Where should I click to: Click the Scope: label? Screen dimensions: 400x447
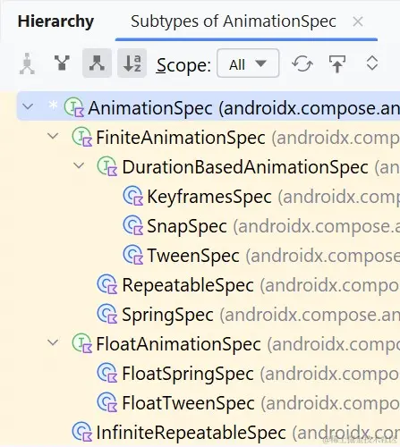click(183, 65)
